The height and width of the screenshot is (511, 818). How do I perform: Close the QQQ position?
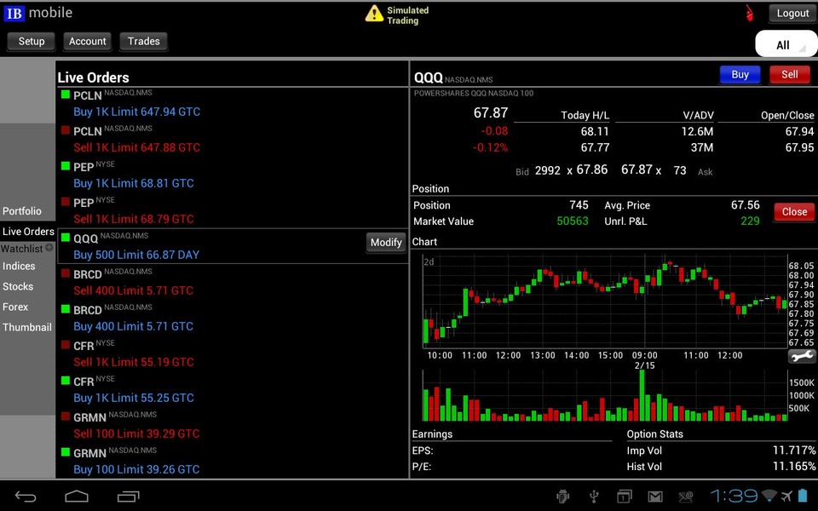pos(794,212)
